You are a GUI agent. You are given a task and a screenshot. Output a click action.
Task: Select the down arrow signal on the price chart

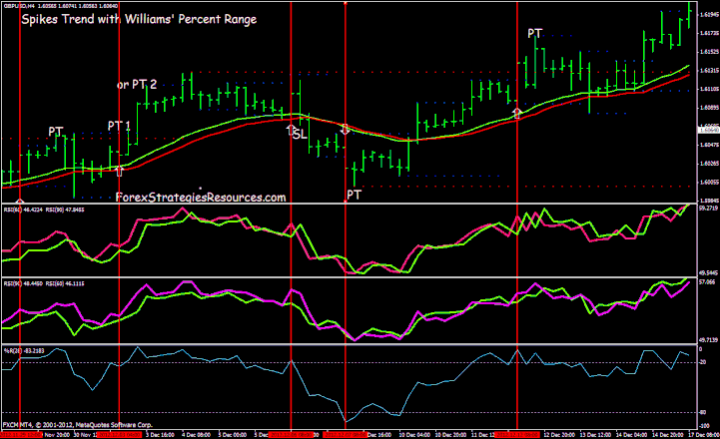pos(346,129)
